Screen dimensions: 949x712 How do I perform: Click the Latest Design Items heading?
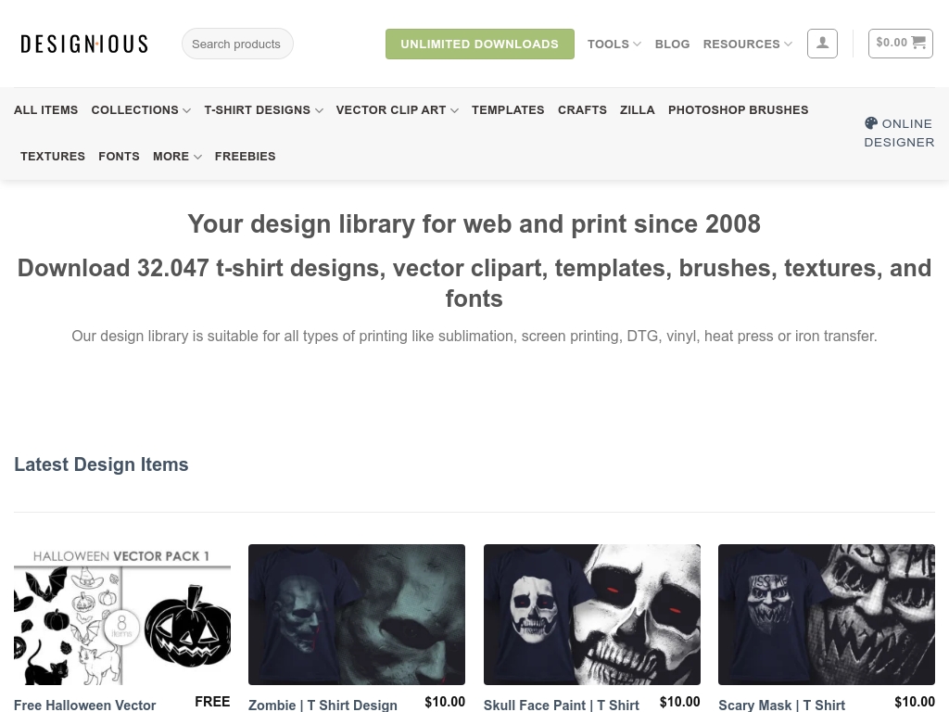coord(101,464)
